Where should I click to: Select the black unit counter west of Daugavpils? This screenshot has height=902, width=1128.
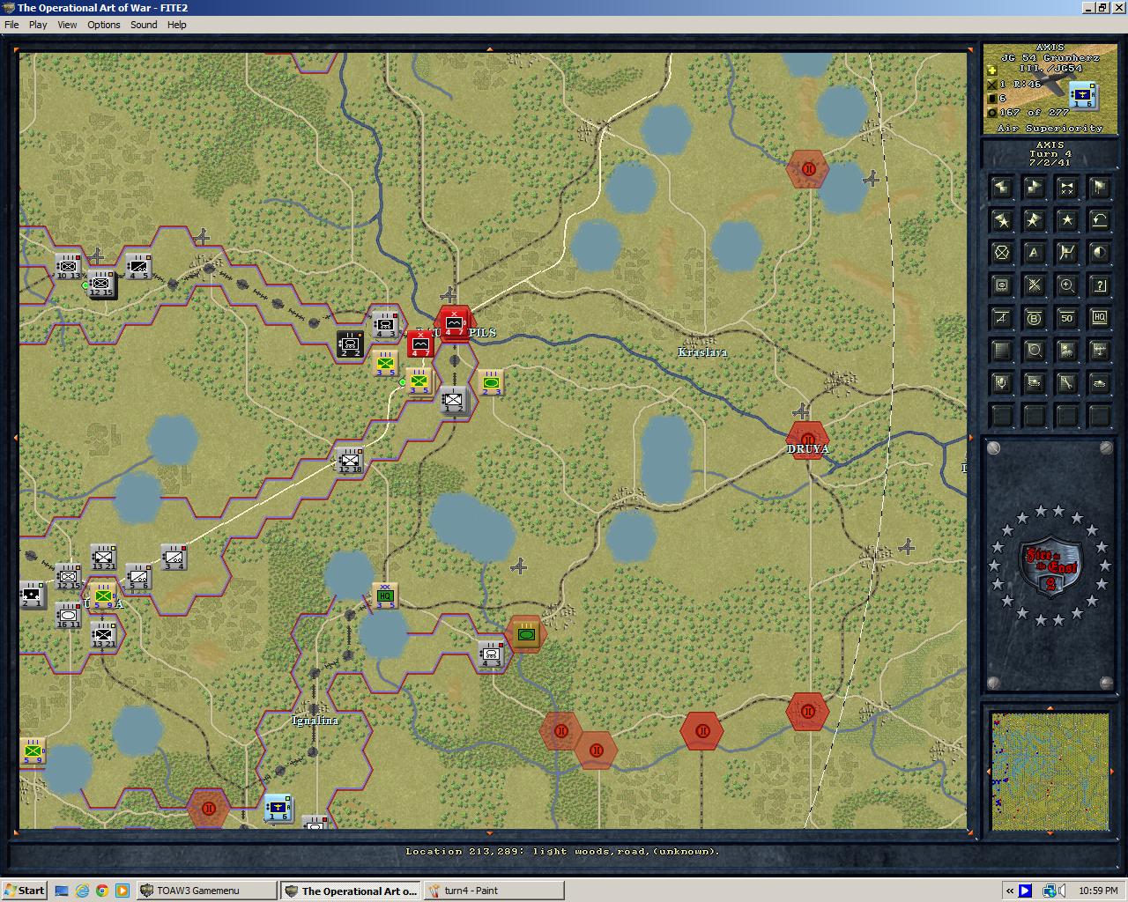point(351,344)
